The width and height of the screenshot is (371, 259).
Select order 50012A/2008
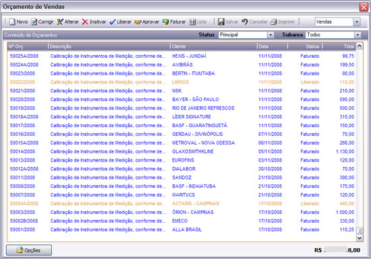[x=24, y=169]
